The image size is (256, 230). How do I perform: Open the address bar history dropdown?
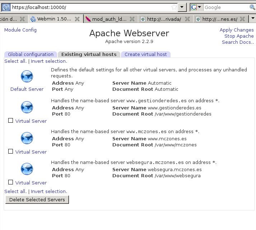[x=182, y=7]
